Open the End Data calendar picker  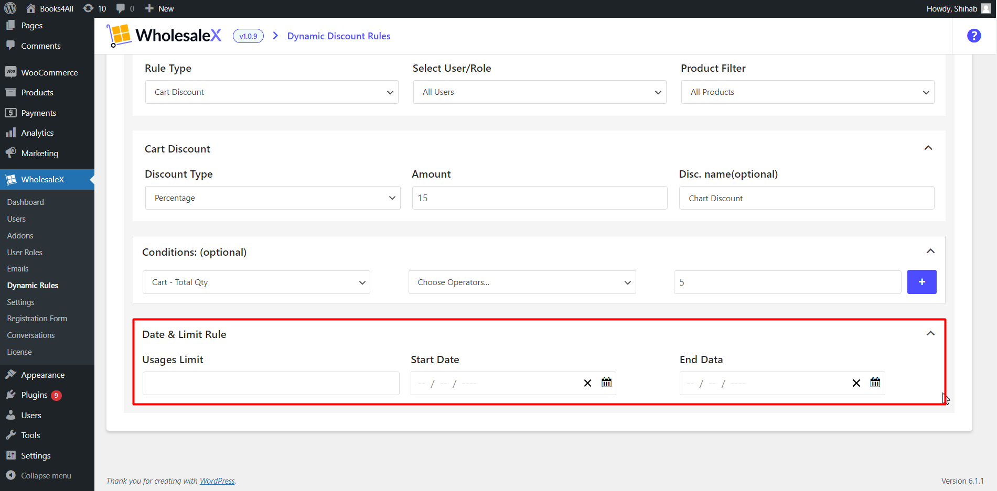point(875,383)
